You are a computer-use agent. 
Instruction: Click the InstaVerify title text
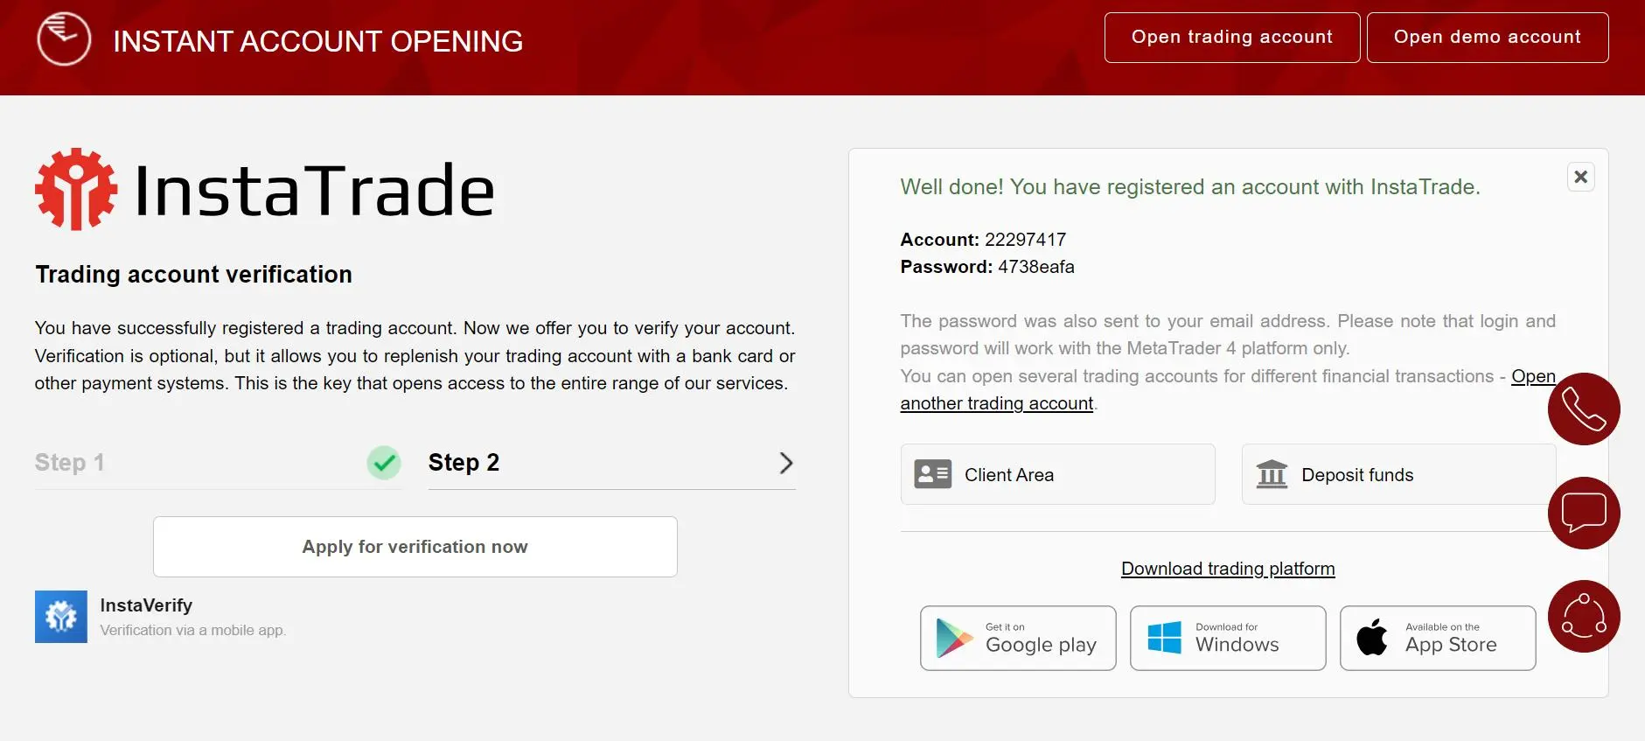coord(146,605)
